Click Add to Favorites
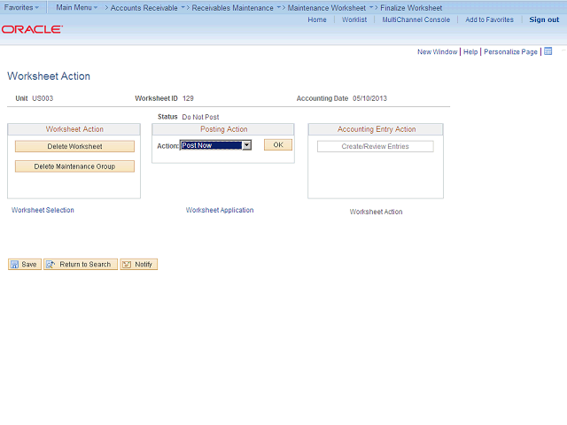This screenshot has height=425, width=567. [x=489, y=19]
